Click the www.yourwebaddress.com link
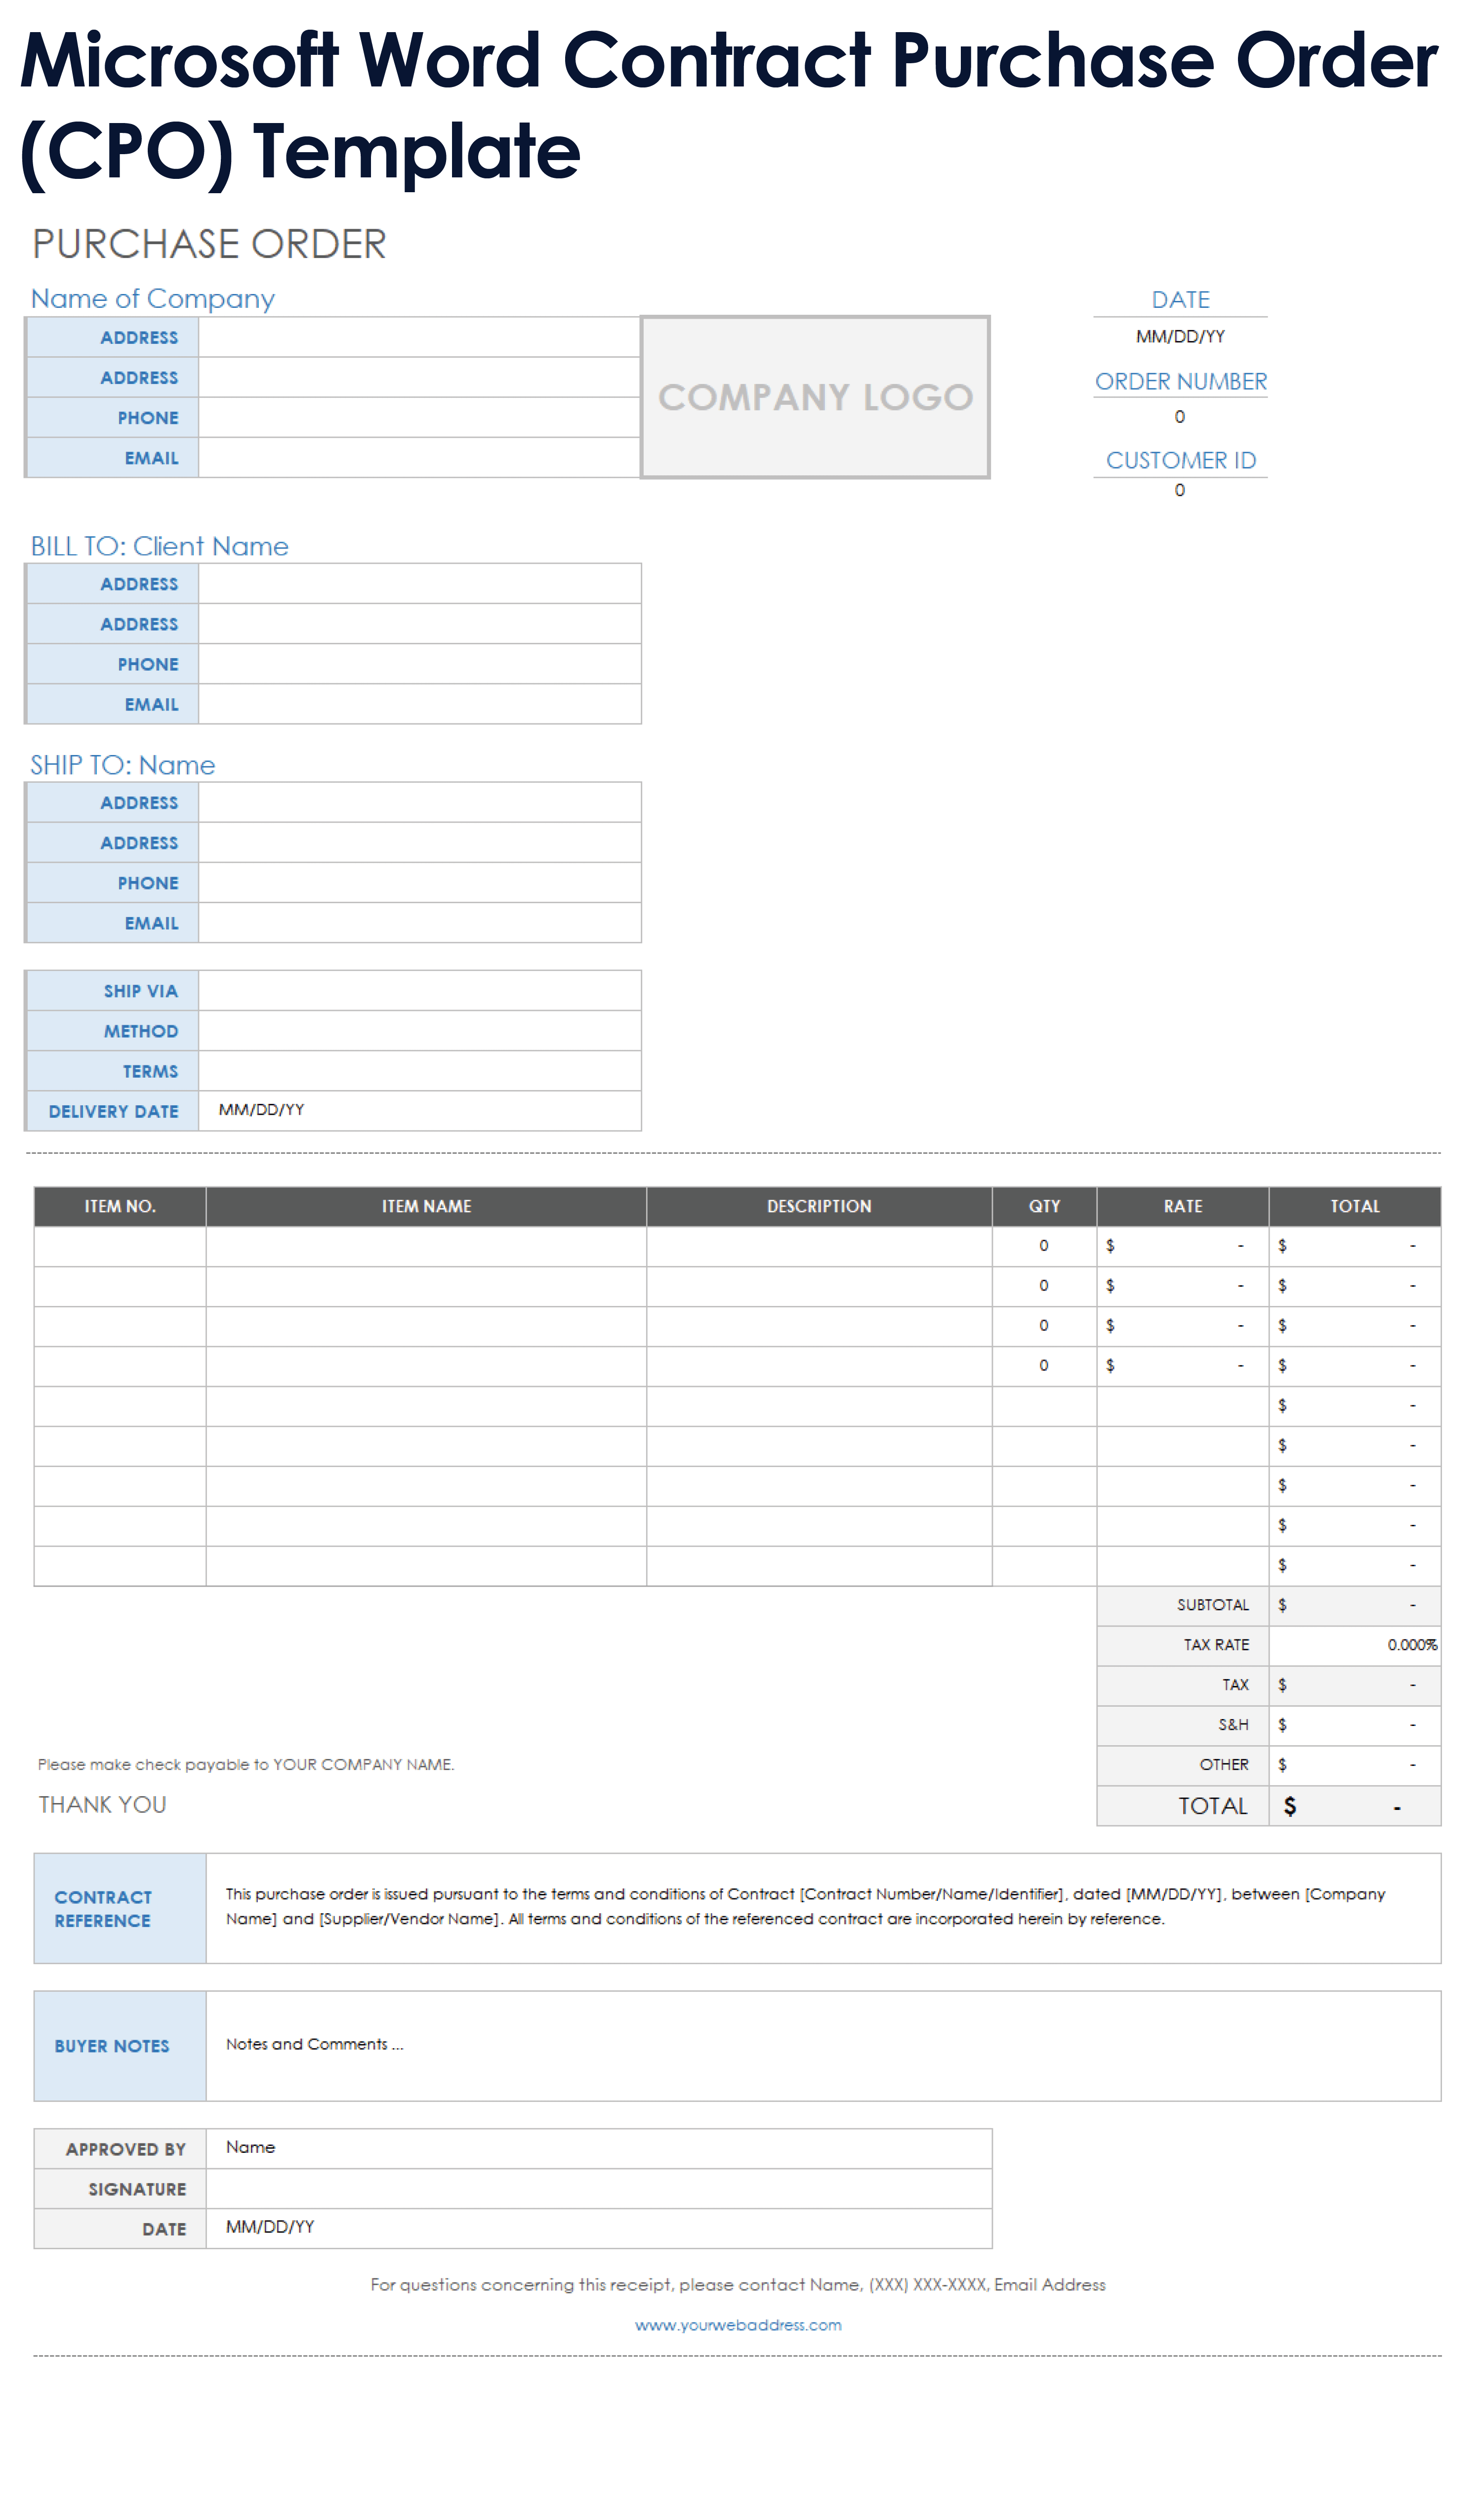 tap(738, 2325)
